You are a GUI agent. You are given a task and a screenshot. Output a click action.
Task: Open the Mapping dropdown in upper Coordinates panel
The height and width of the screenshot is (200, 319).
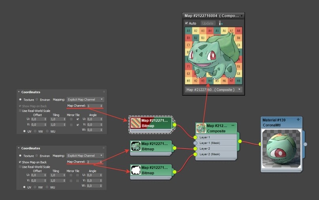pos(85,100)
